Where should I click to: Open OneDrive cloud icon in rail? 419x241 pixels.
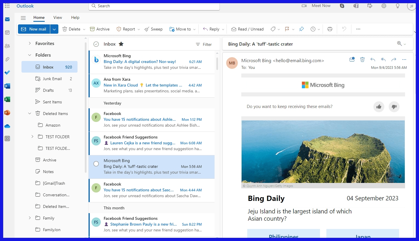[7, 126]
